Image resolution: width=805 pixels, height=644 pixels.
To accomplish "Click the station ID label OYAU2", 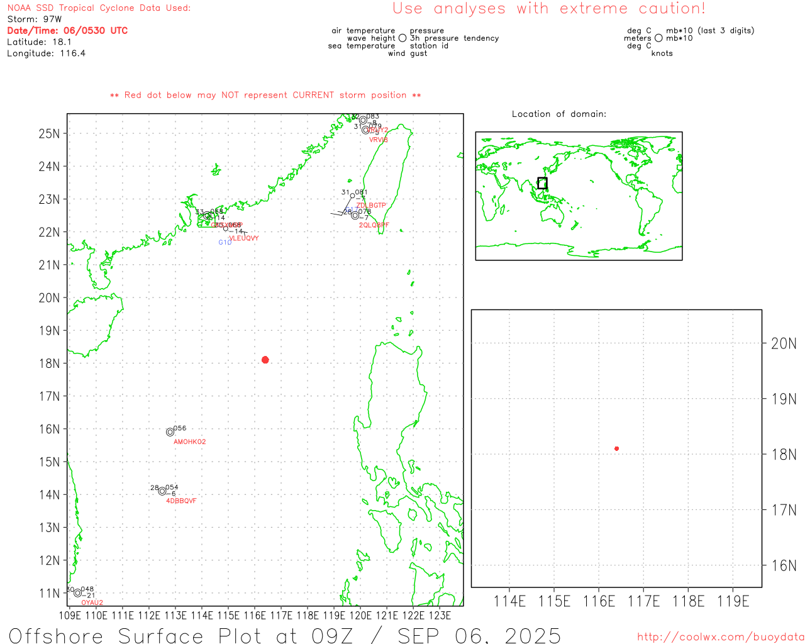I will click(92, 602).
